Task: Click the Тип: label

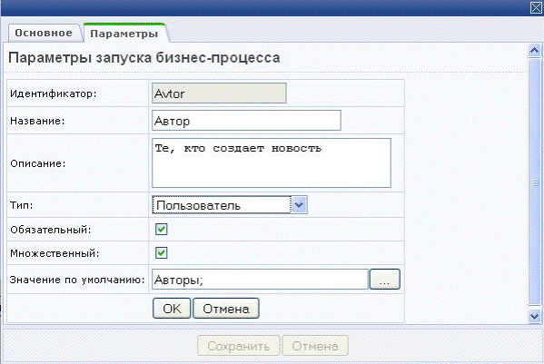Action: (x=22, y=205)
